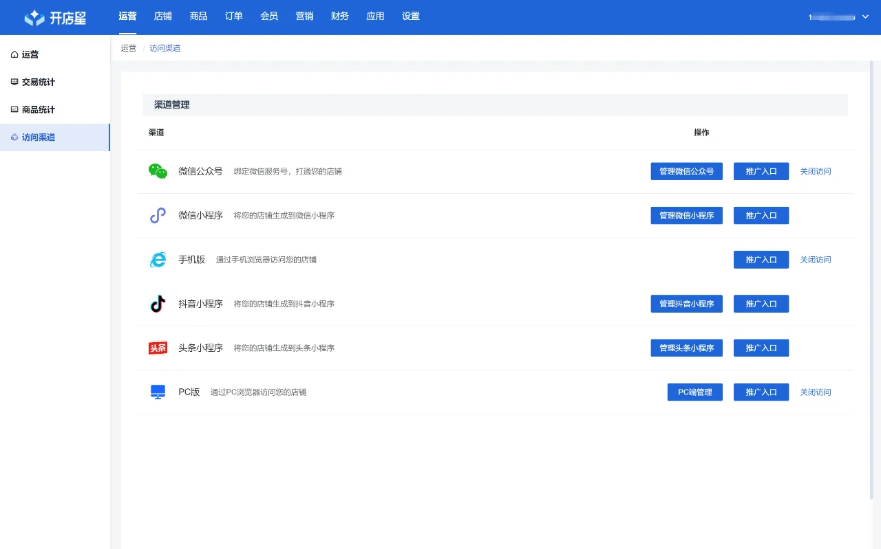Click 关闭访问 link for 微信公众号
881x549 pixels.
pos(816,171)
